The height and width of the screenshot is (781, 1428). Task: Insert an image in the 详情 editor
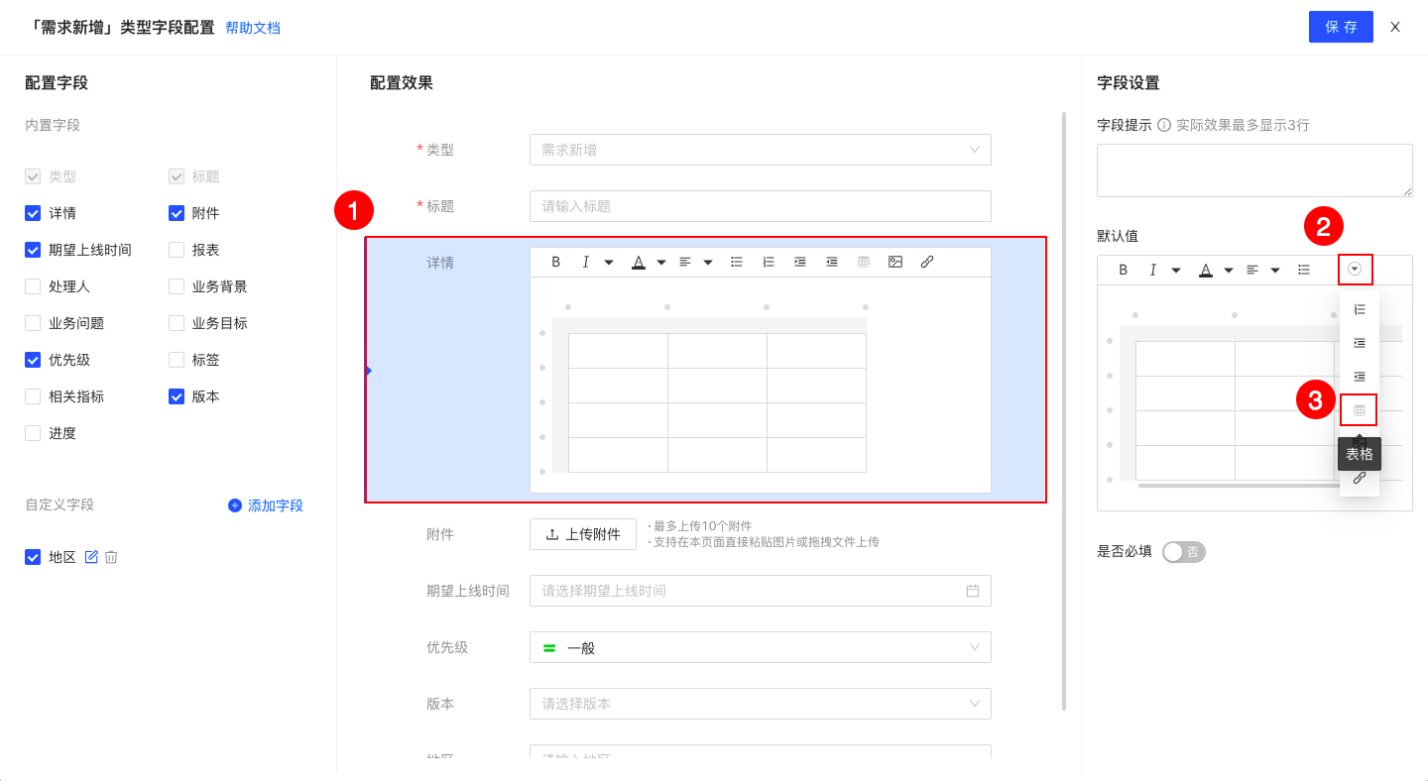895,261
